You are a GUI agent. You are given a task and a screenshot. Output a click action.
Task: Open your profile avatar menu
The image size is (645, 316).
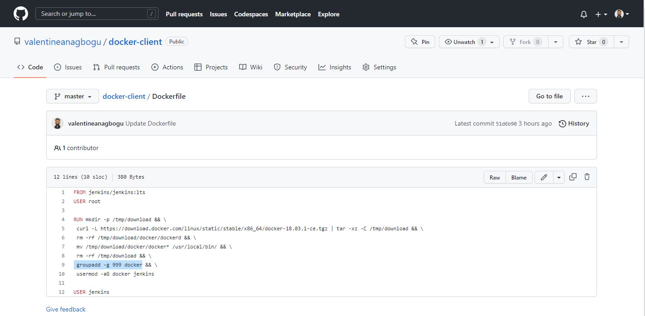coord(619,14)
